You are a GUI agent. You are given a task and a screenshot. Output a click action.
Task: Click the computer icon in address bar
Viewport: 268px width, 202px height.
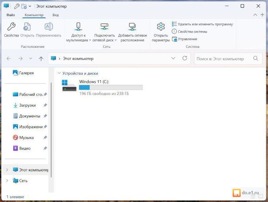pos(54,58)
